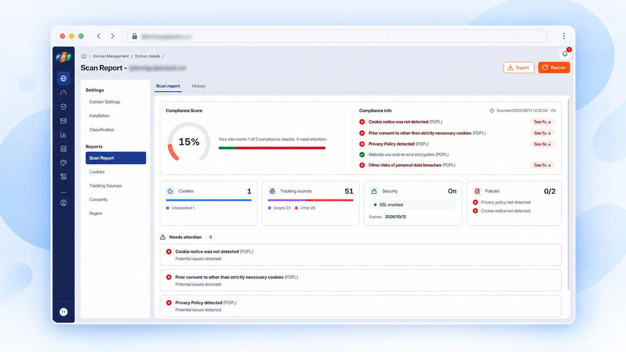Screen dimensions: 626x352
Task: Select Scan Report in Reports menu
Action: click(x=116, y=158)
